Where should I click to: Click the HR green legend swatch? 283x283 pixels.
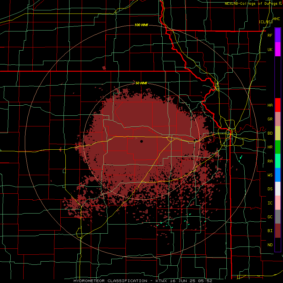[x=278, y=147]
